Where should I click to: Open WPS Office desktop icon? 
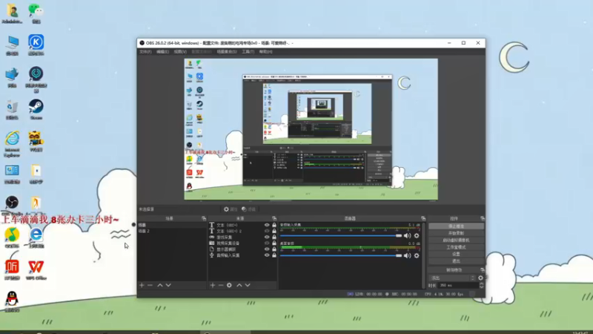point(36,270)
